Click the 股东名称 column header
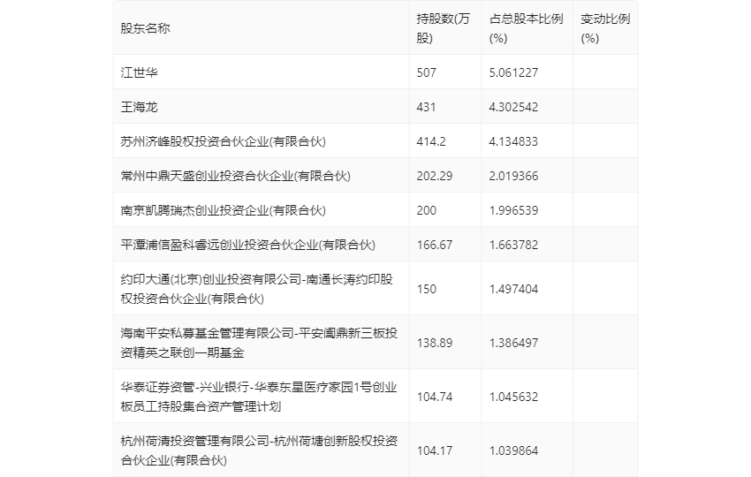Viewport: 751px width, 477px height. pyautogui.click(x=145, y=28)
